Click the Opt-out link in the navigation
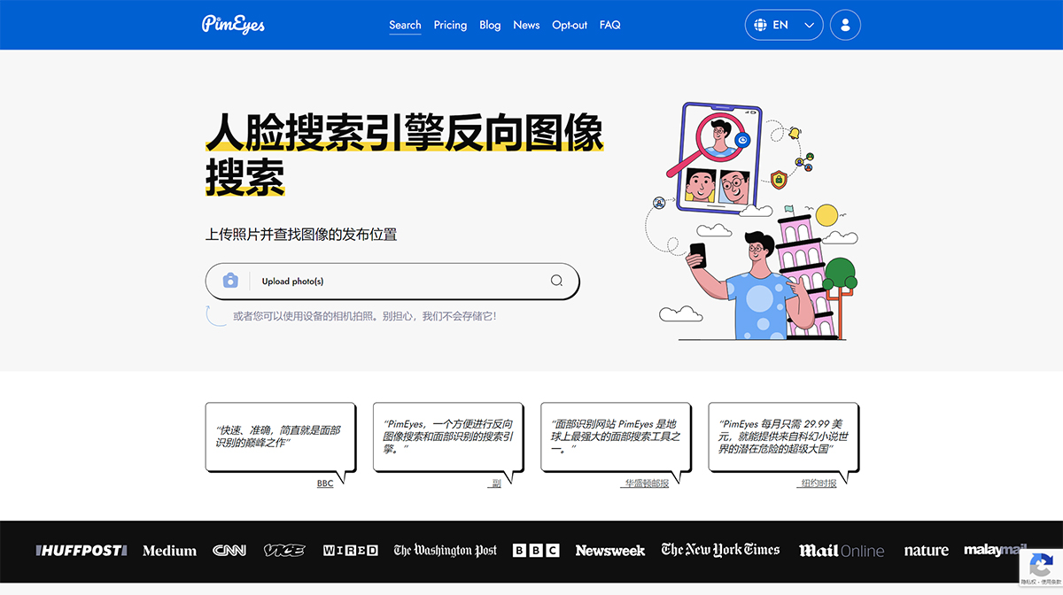 click(x=570, y=25)
